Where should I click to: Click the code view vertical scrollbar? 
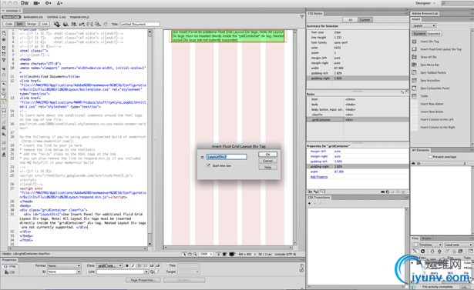(x=150, y=138)
